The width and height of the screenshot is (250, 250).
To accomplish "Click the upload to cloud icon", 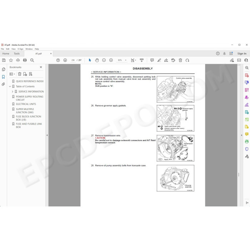I will pyautogui.click(x=18, y=60).
